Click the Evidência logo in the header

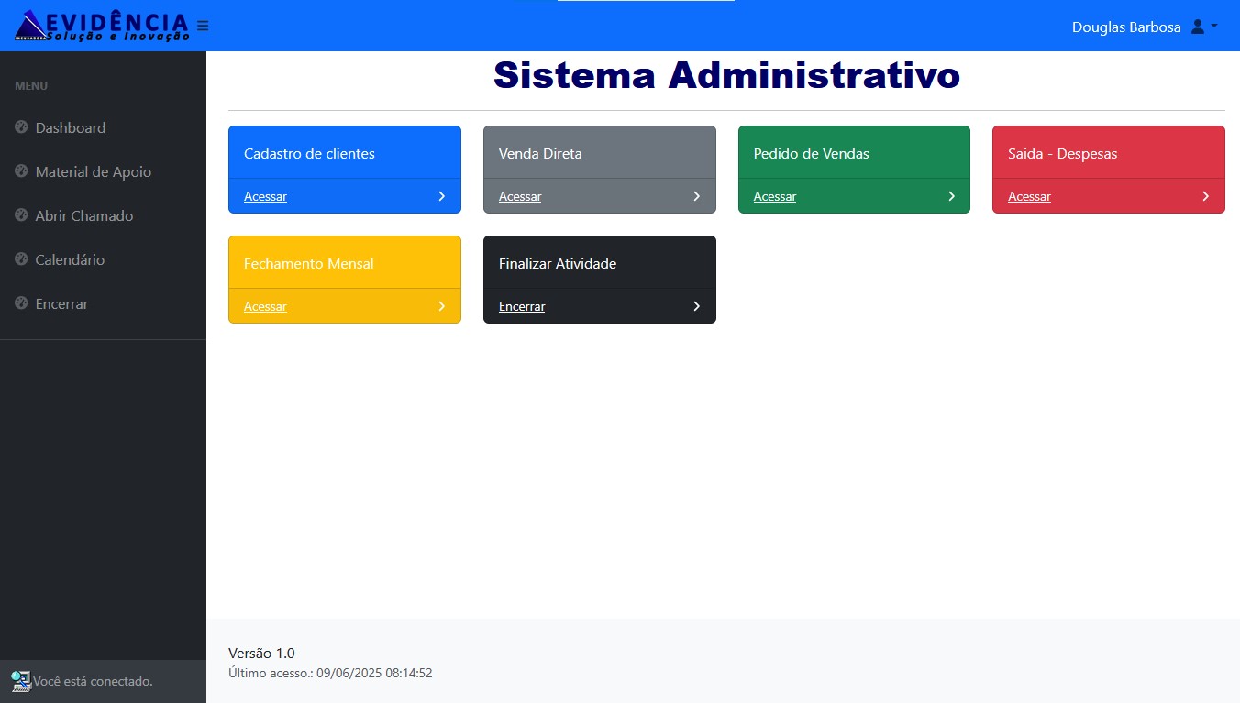101,26
